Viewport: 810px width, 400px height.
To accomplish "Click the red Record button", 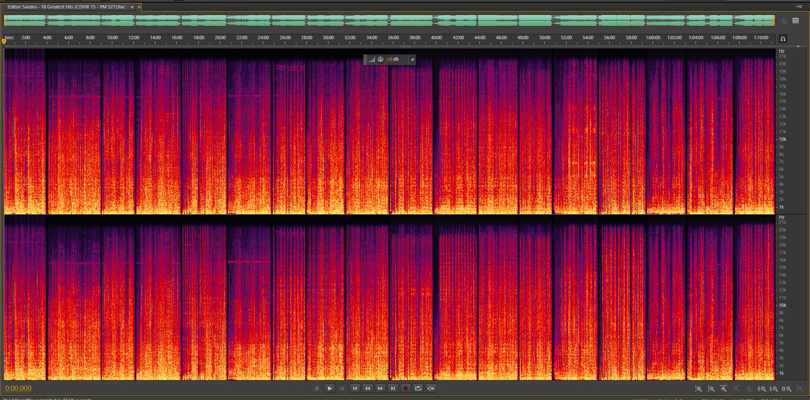I will (406, 389).
